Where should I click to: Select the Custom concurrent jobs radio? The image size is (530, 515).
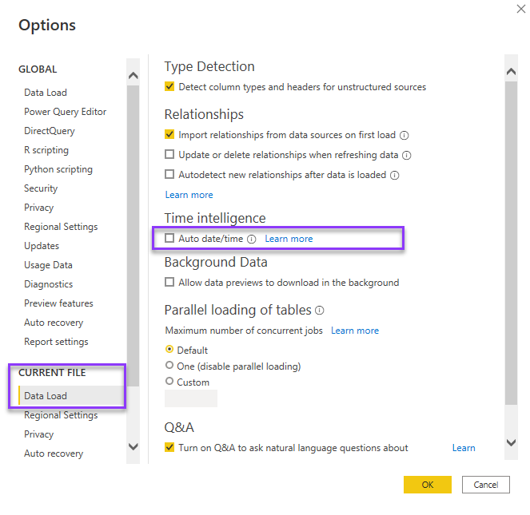tap(169, 381)
